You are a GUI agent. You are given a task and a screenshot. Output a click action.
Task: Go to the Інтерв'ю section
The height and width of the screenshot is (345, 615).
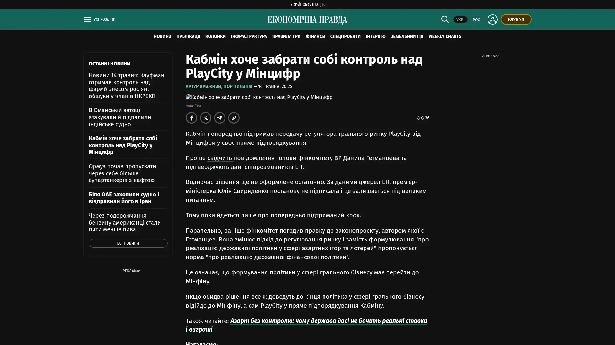[x=376, y=37]
